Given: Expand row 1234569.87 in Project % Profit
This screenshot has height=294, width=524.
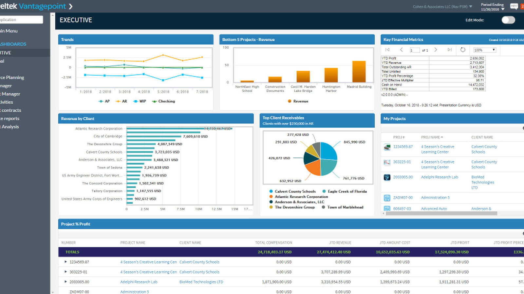Looking at the screenshot, I should tap(65, 262).
